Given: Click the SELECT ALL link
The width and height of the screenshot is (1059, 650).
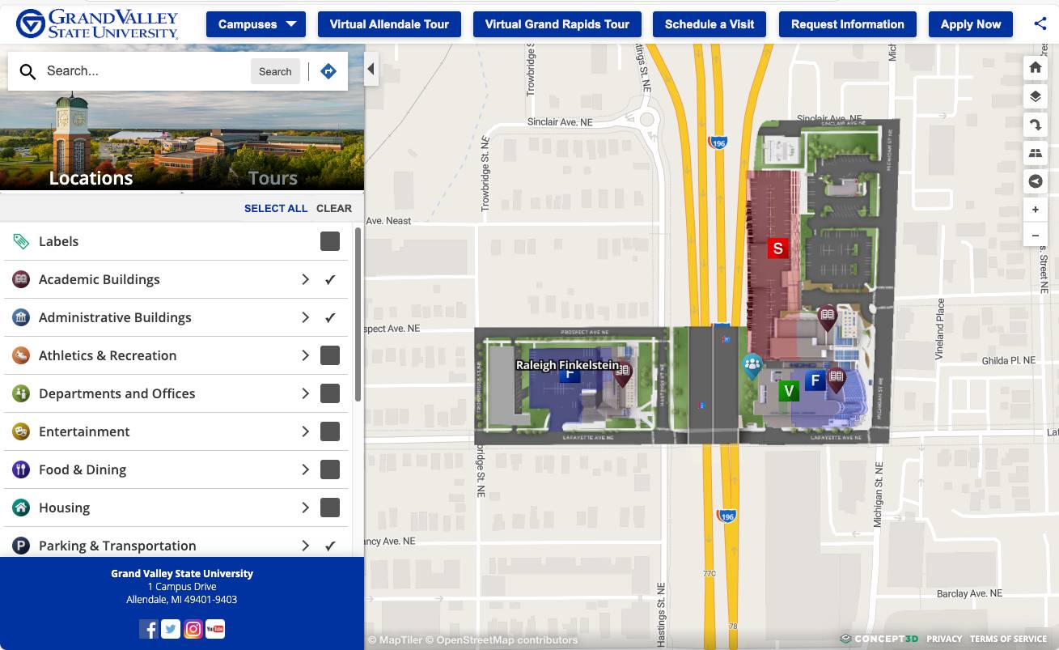Looking at the screenshot, I should coord(276,208).
